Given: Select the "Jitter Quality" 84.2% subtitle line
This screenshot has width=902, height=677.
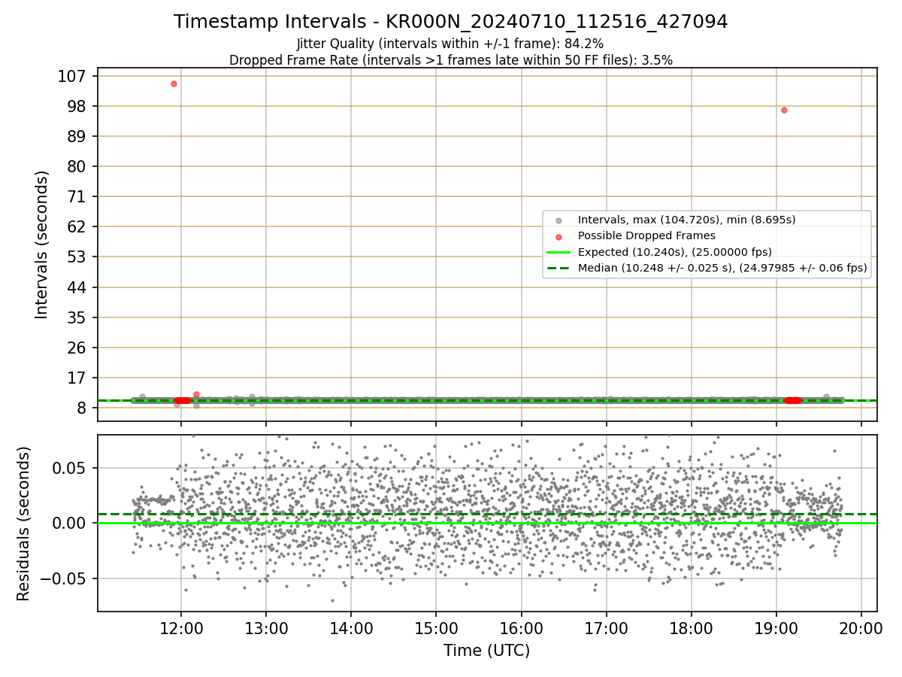Looking at the screenshot, I should [450, 44].
